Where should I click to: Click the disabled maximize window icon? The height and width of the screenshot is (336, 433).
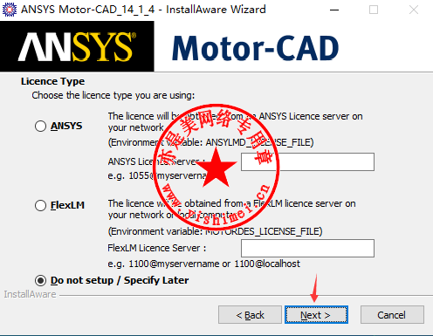[x=374, y=10]
